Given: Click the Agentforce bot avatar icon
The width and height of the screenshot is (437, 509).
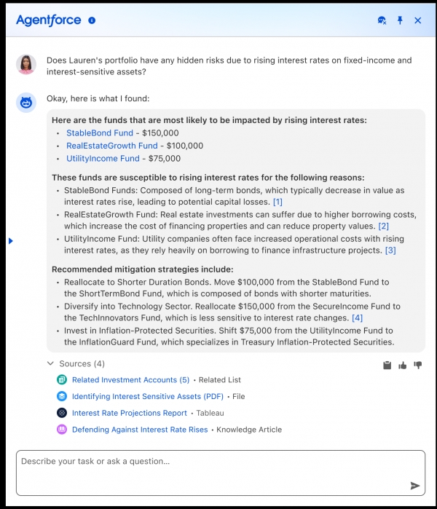Looking at the screenshot, I should coord(26,103).
